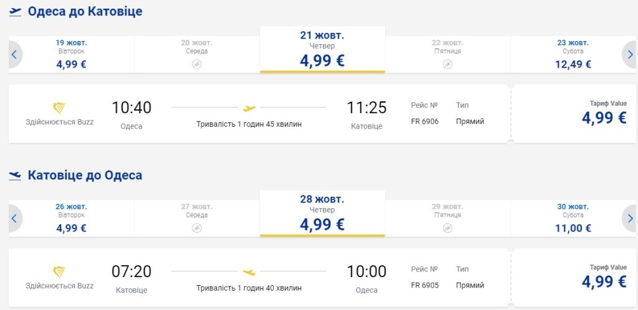Show later outbound dates with the right arrow

[x=630, y=55]
